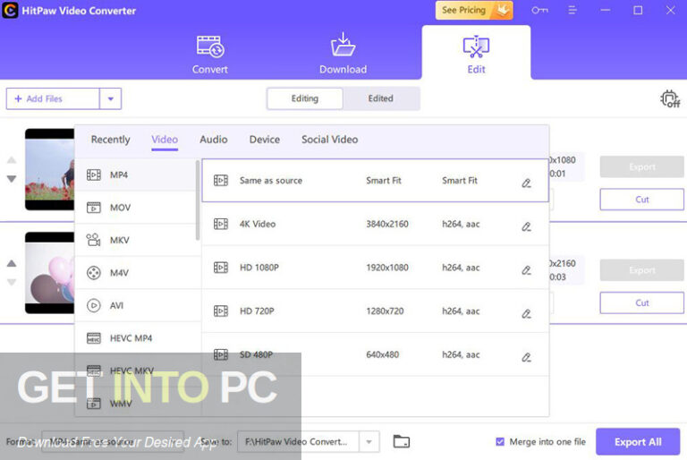Toggle Merge into one file checkbox
Viewport: 687px width, 460px height.
click(500, 441)
